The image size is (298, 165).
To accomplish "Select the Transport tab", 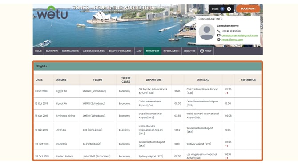I will pyautogui.click(x=153, y=51).
